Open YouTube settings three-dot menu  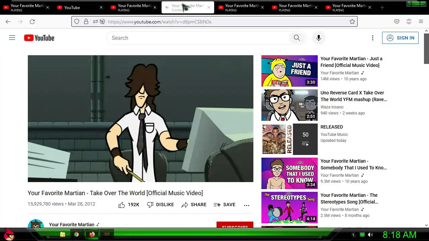(x=373, y=38)
